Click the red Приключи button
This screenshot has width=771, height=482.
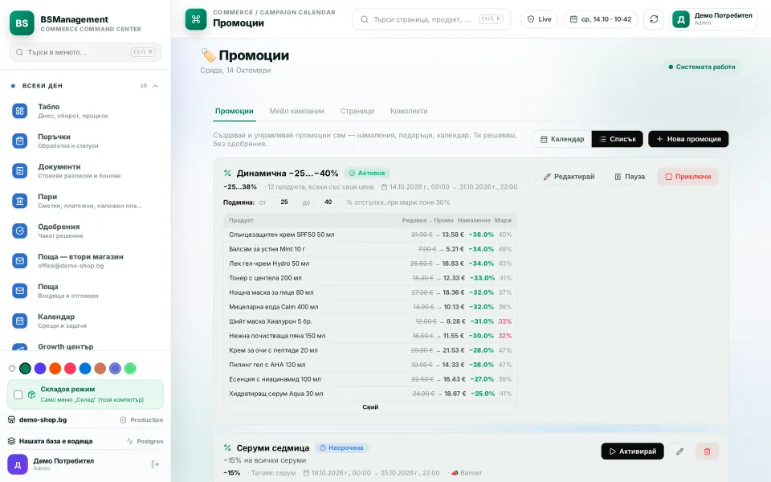click(688, 177)
